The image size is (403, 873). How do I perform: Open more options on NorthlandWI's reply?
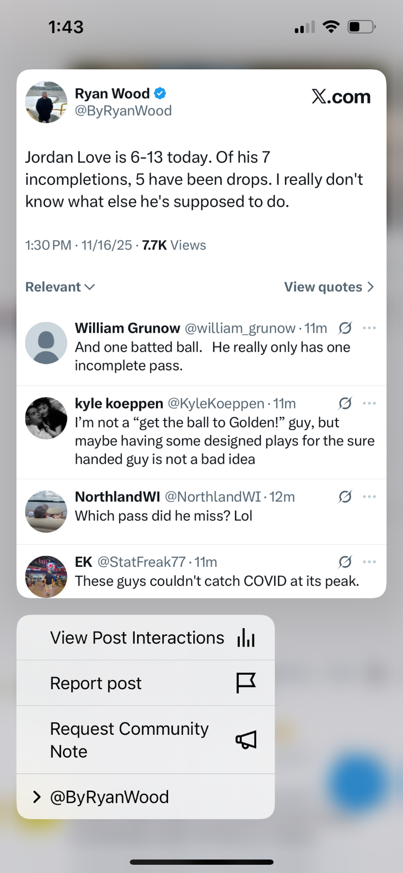369,497
